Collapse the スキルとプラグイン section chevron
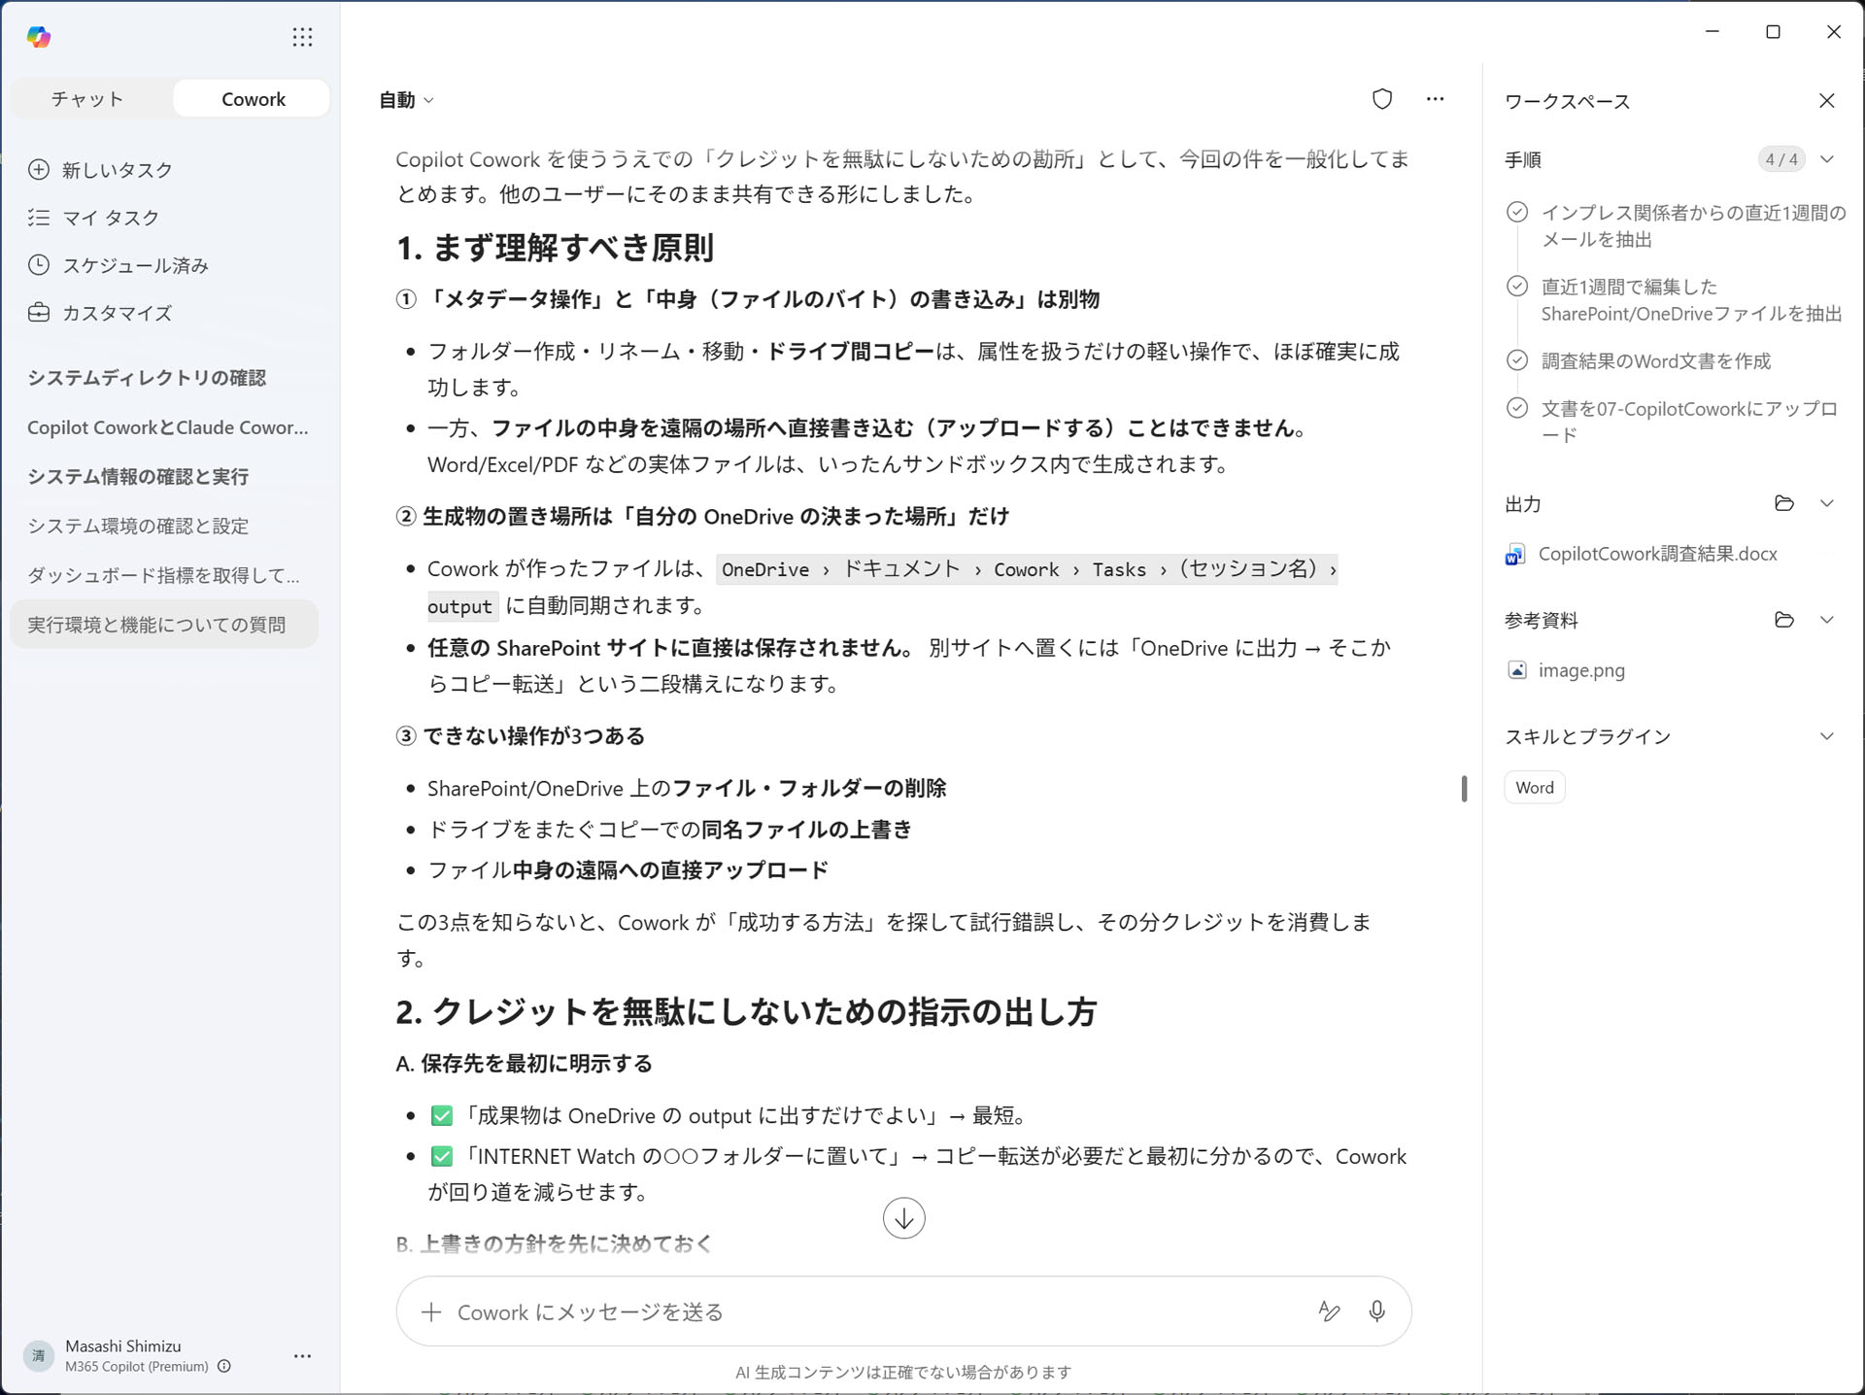Screen dimensions: 1865x1395 1826,736
